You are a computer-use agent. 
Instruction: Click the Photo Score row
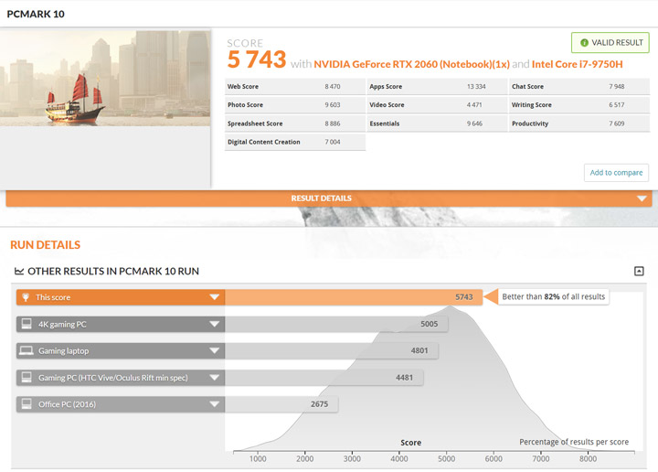pyautogui.click(x=295, y=105)
